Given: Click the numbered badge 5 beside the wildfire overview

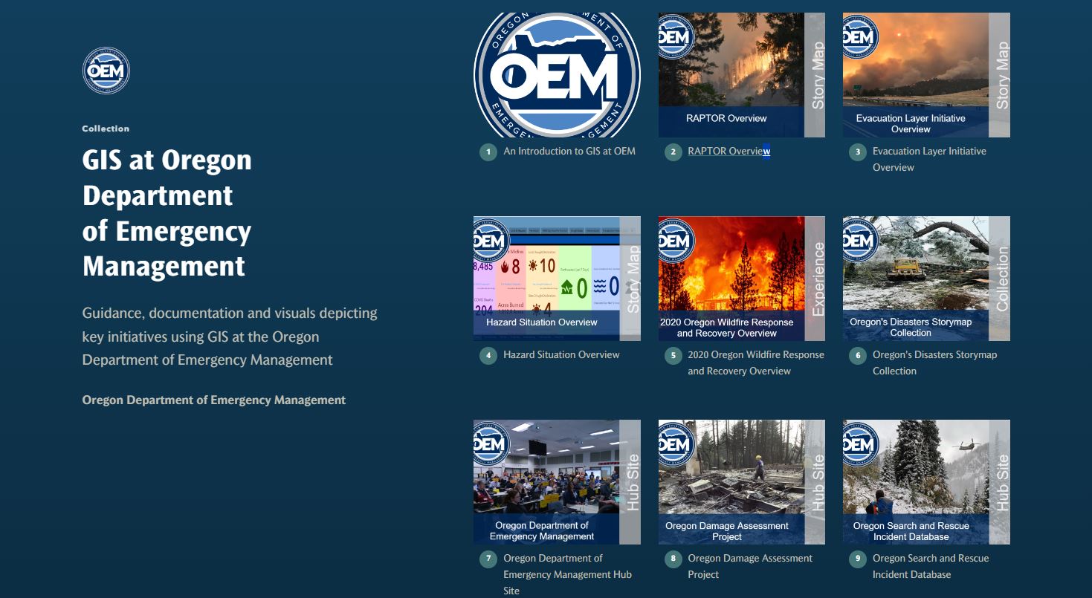Looking at the screenshot, I should (x=673, y=355).
